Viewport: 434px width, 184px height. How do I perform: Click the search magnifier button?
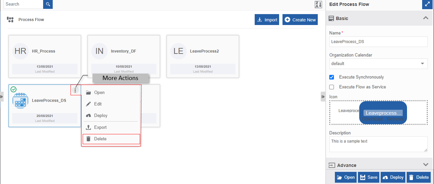48,4
